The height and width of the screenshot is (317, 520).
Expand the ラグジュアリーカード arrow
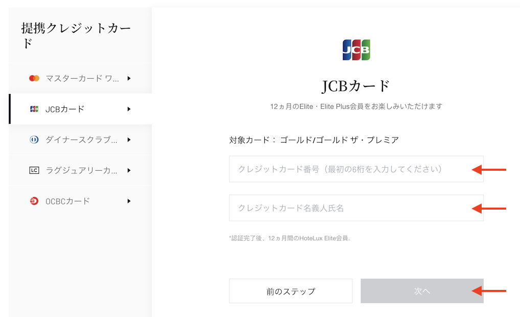(129, 170)
